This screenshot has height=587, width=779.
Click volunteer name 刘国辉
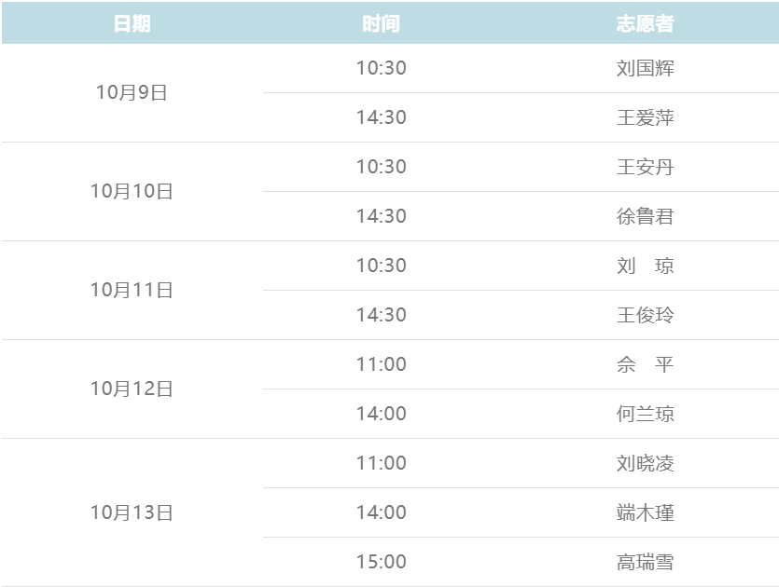coord(645,69)
